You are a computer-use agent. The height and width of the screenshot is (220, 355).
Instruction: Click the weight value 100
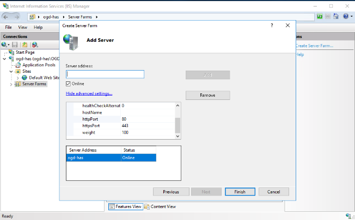tap(148, 133)
